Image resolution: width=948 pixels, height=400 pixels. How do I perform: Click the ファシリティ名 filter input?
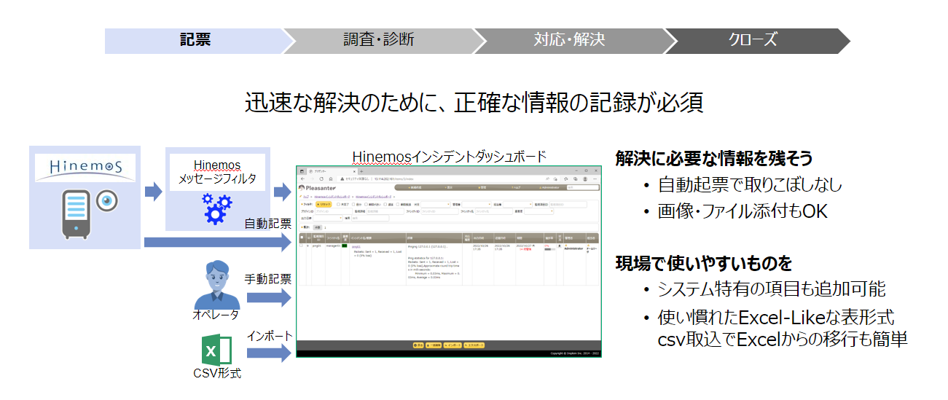coord(493,211)
